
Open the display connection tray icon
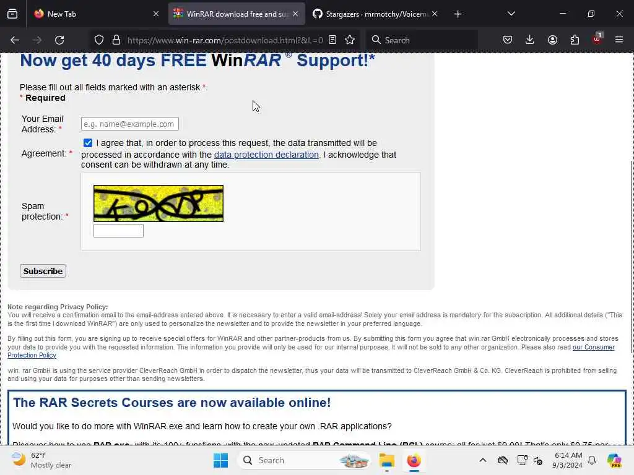coord(522,460)
